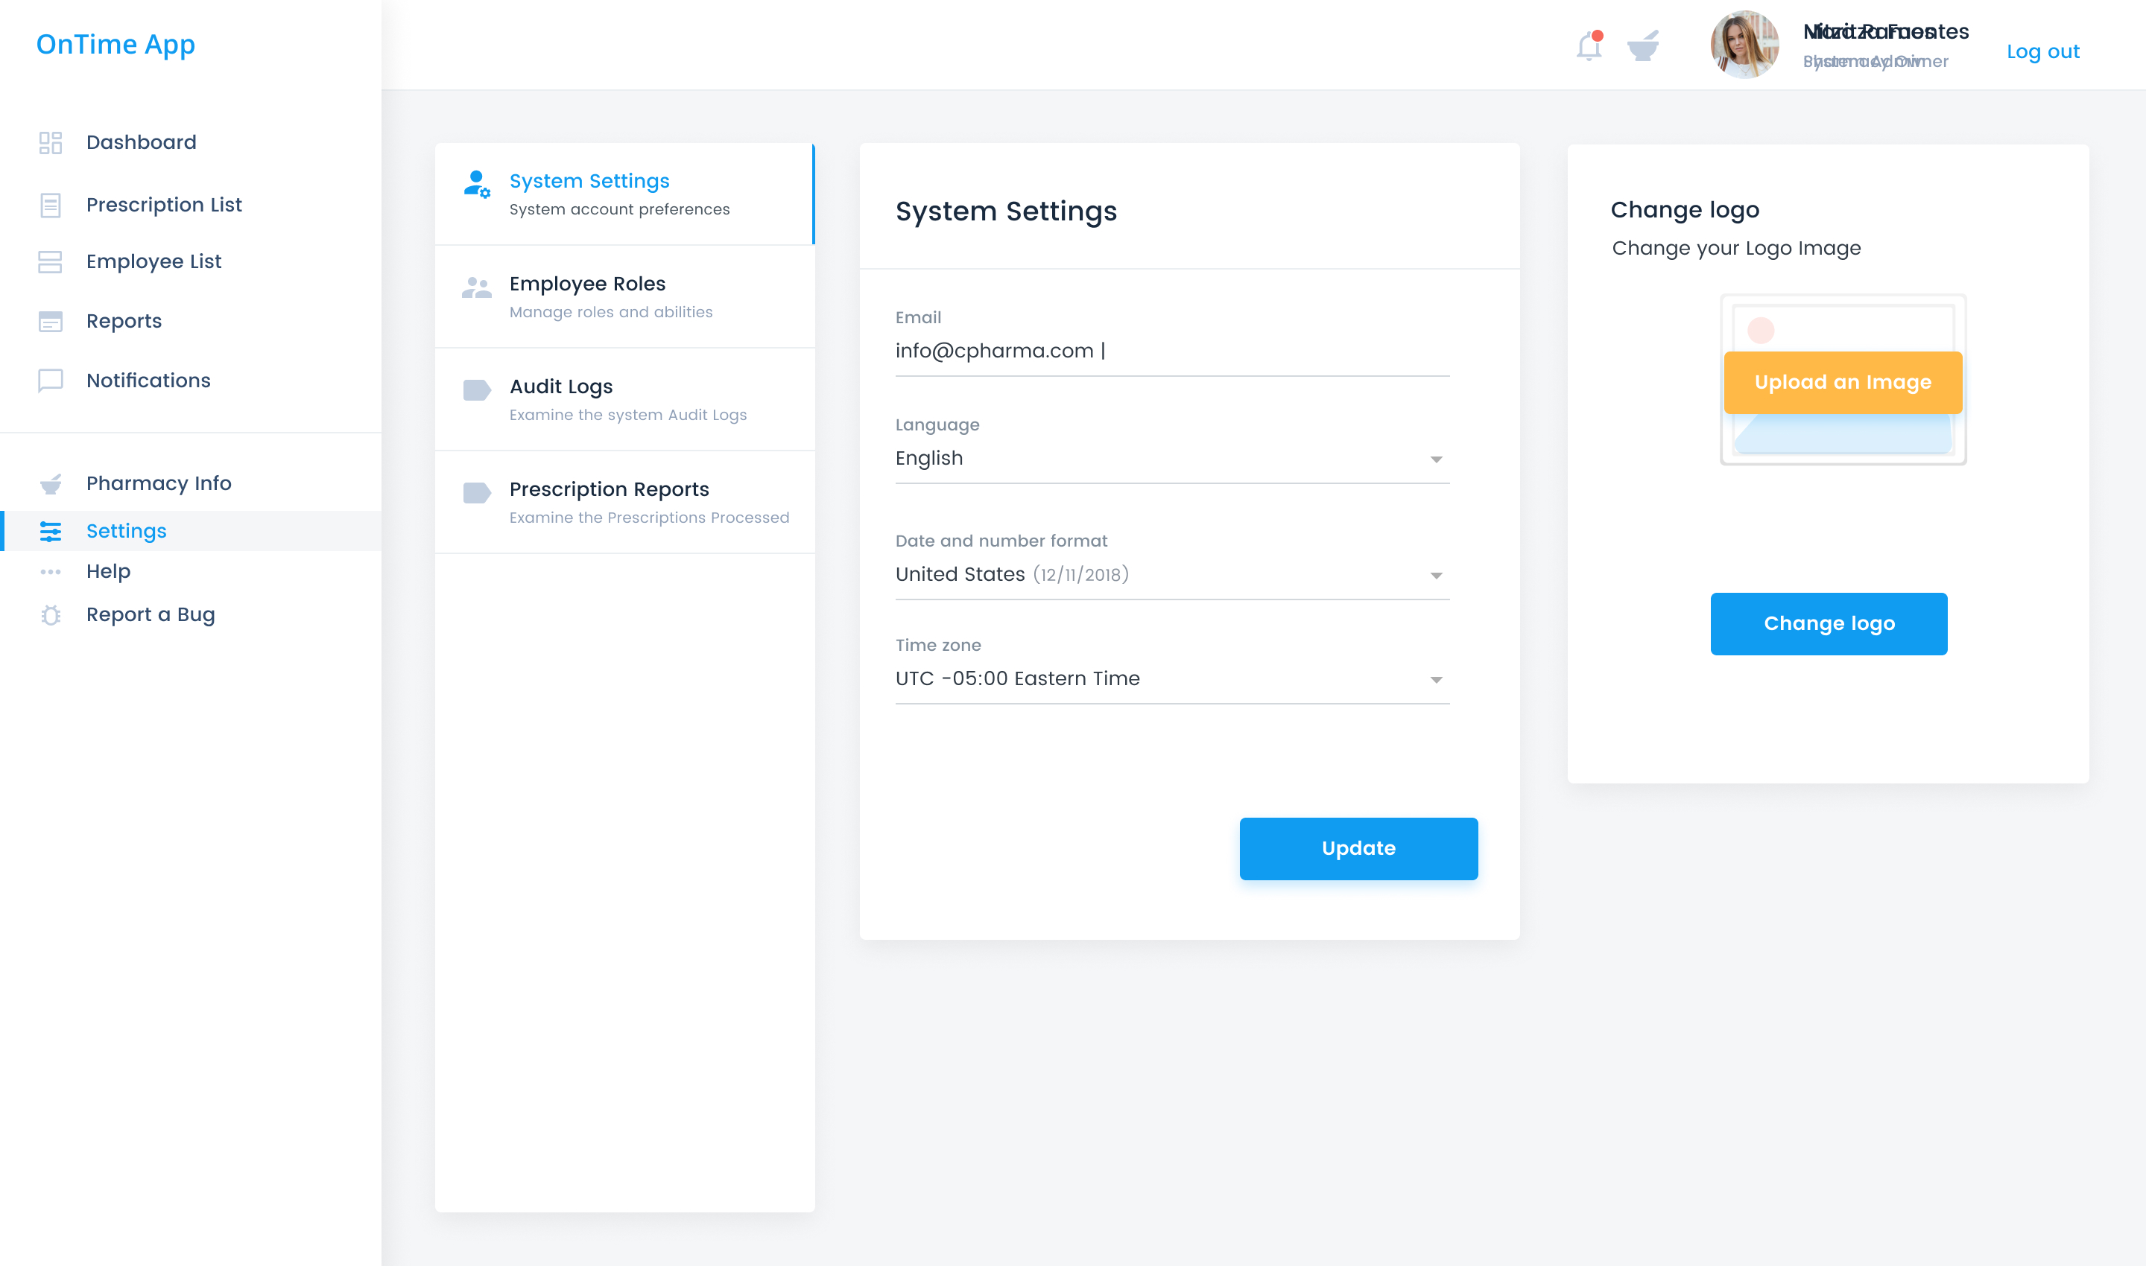The image size is (2146, 1266).
Task: Click the 'Change your Logo Image' text
Action: pos(1736,248)
